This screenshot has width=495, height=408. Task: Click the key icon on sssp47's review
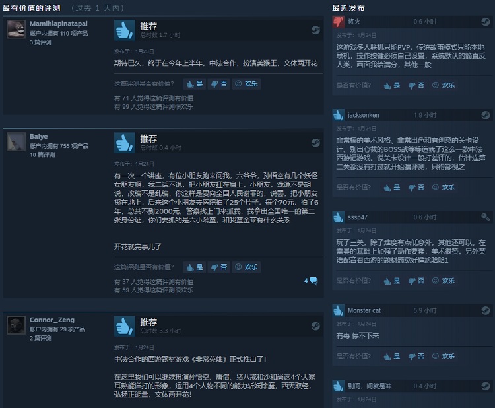click(x=485, y=217)
